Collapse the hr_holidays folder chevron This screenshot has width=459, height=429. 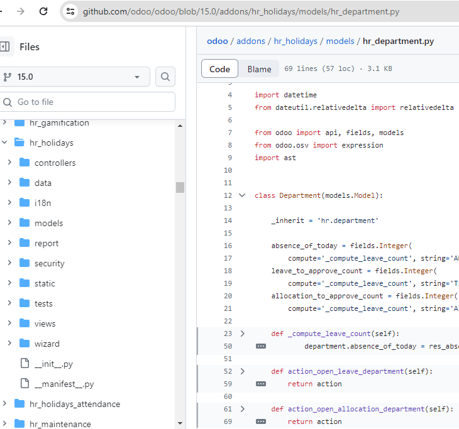(4, 143)
